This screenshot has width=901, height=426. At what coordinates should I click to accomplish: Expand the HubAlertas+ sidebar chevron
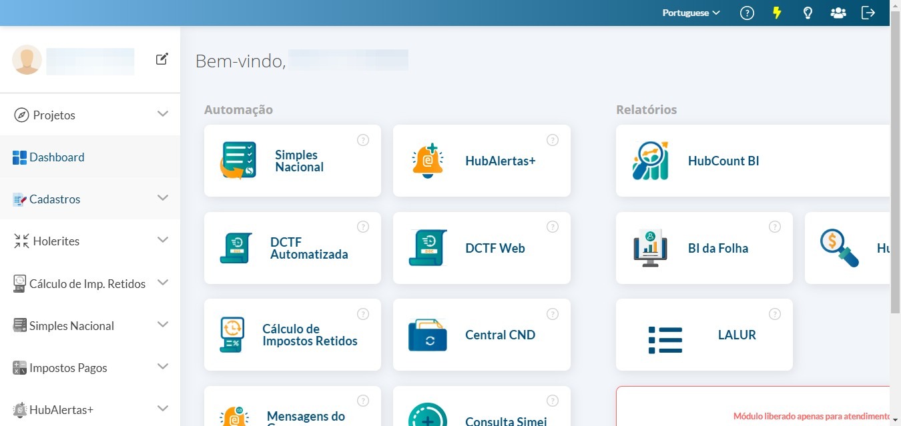[163, 409]
